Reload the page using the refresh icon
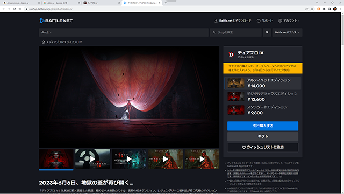This screenshot has height=194, width=344. [15, 9]
